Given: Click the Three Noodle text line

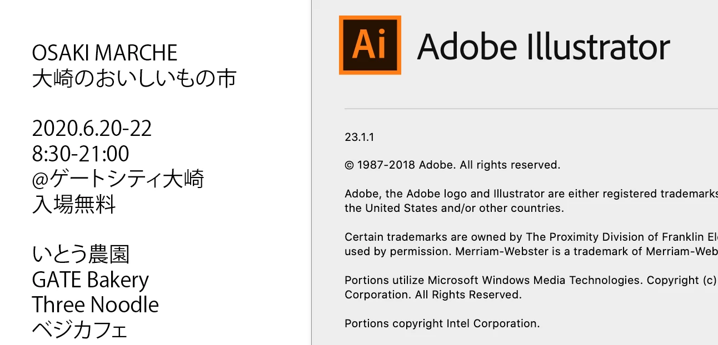Looking at the screenshot, I should (x=95, y=305).
